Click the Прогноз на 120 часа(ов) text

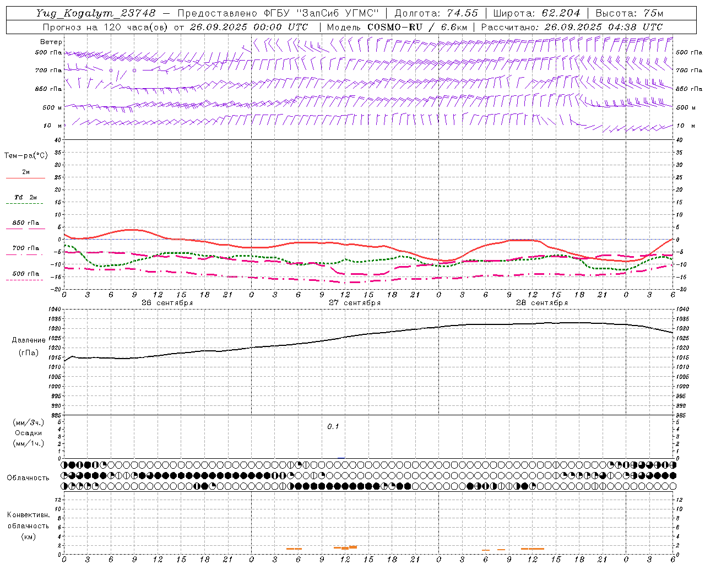pos(105,27)
